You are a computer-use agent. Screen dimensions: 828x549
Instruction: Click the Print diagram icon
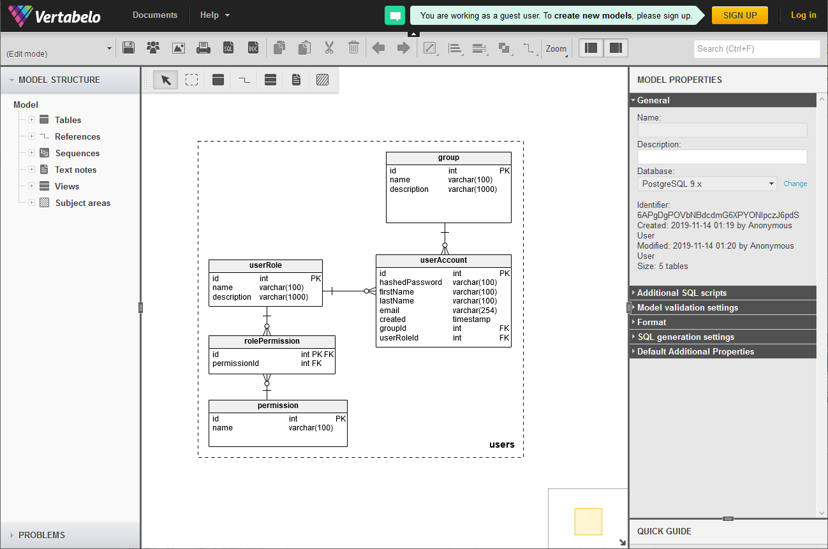[203, 48]
